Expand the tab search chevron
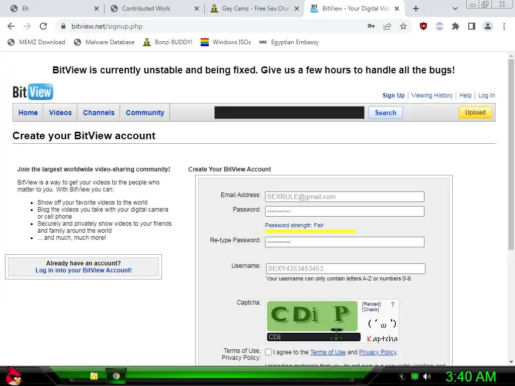Screen dimensions: 515x386 pyautogui.click(x=455, y=9)
